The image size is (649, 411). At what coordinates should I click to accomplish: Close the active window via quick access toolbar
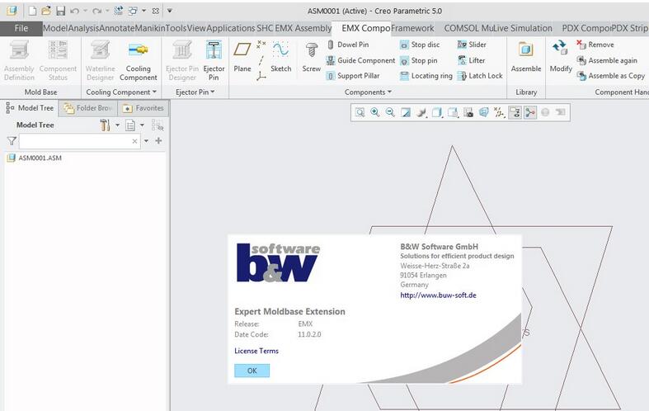(x=156, y=12)
